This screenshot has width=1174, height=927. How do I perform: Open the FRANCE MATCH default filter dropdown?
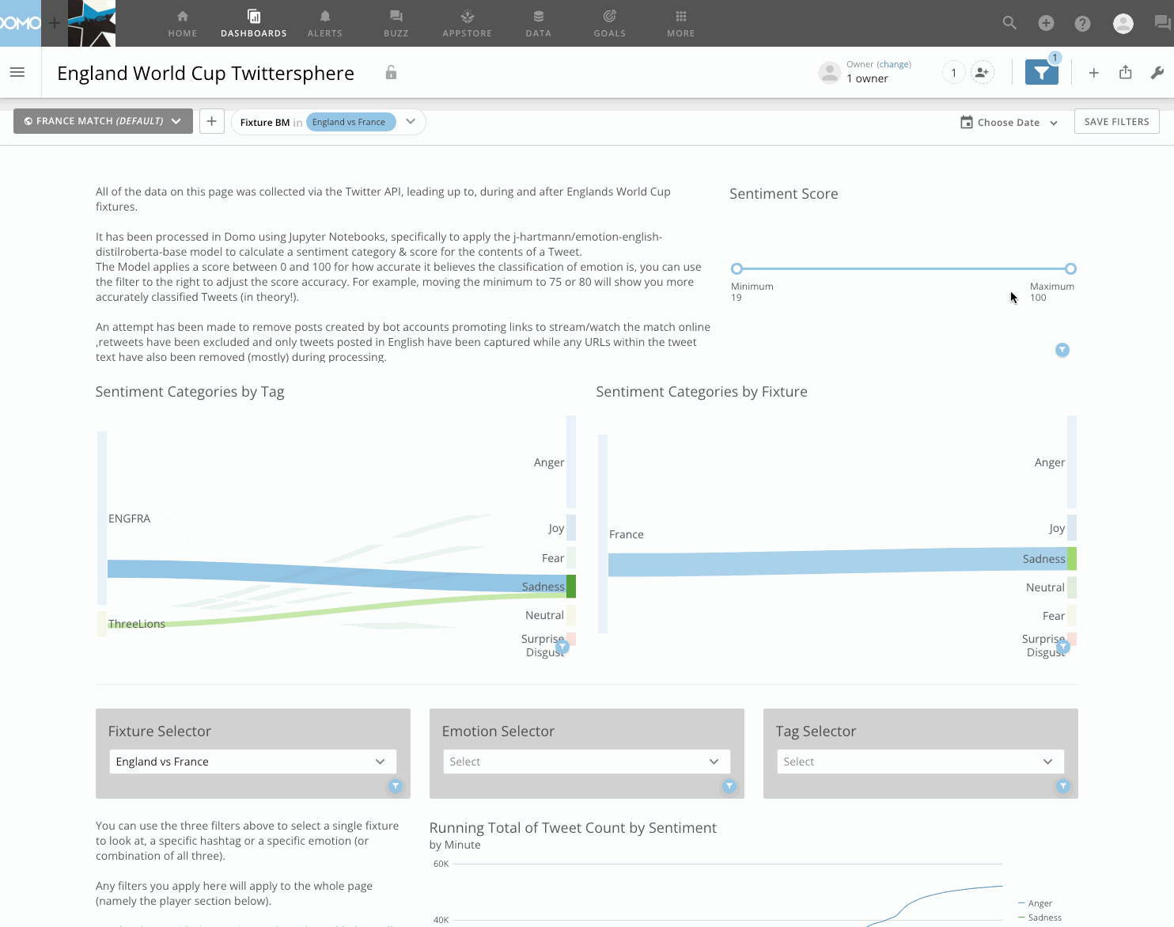pyautogui.click(x=102, y=120)
